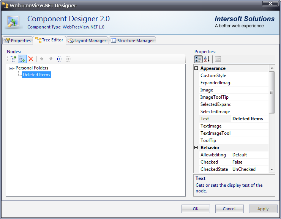Click the Component Designer logo image
The height and width of the screenshot is (219, 281).
(x=13, y=22)
